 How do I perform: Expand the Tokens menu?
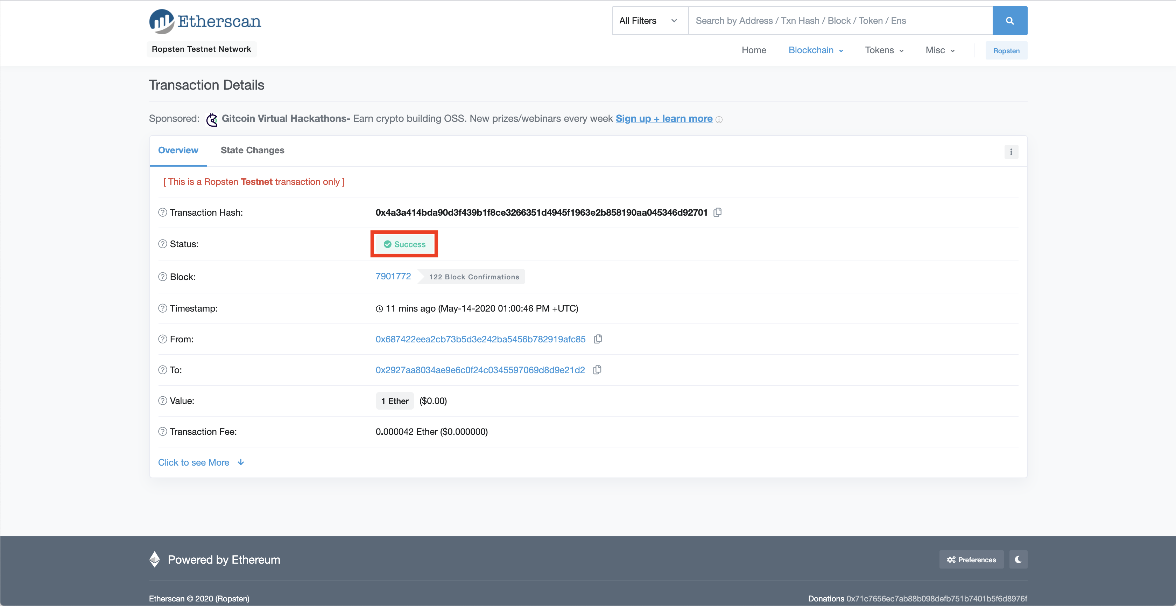[884, 50]
